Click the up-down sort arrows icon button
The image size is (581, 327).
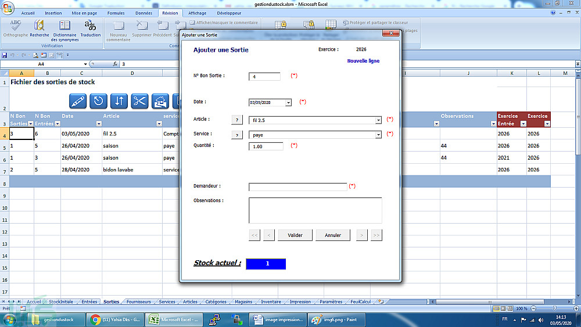point(119,101)
